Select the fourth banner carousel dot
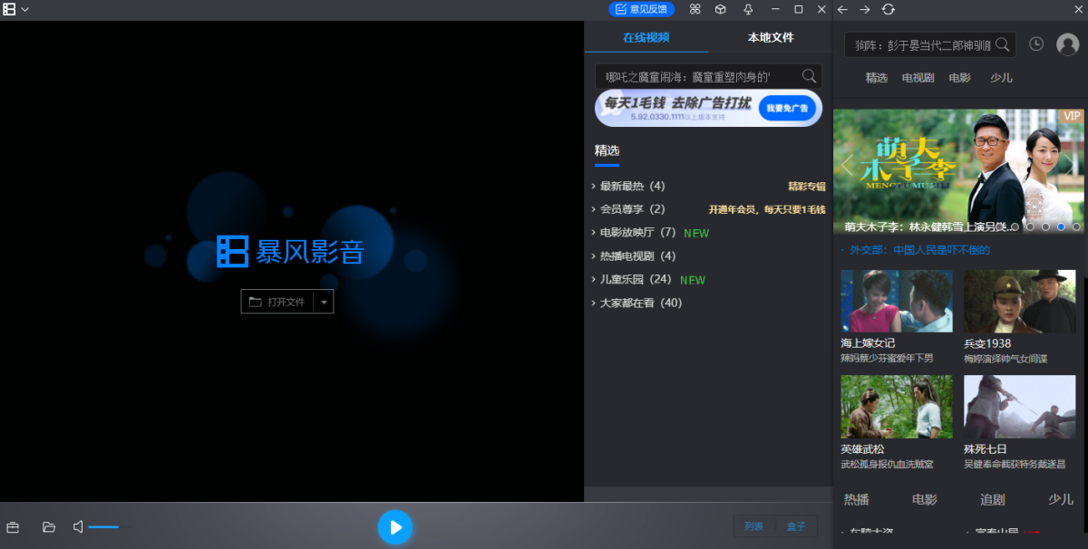This screenshot has width=1088, height=549. click(1076, 226)
